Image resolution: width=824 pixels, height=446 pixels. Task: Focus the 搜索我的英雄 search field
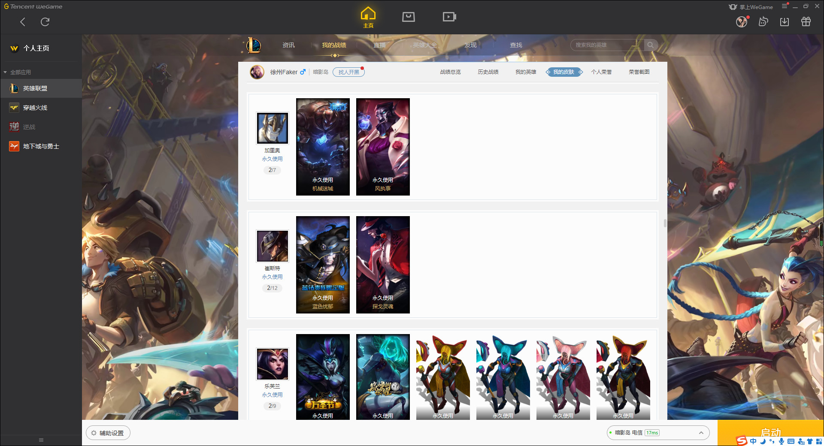point(607,45)
